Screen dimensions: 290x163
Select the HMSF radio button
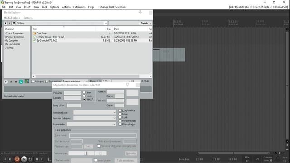tap(84, 100)
